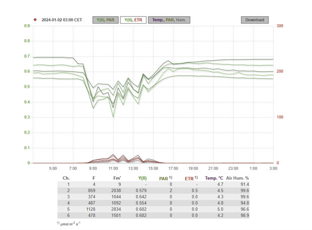Screen dimensions: 312x230
Task: Select the Y(II), ETR tab
Action: (134, 20)
